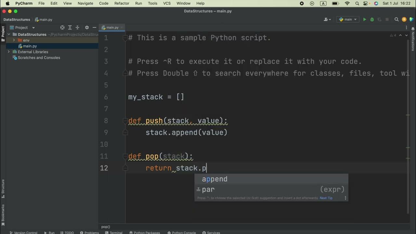The width and height of the screenshot is (416, 234).
Task: Click Expand All in Project panel
Action: pos(70,28)
